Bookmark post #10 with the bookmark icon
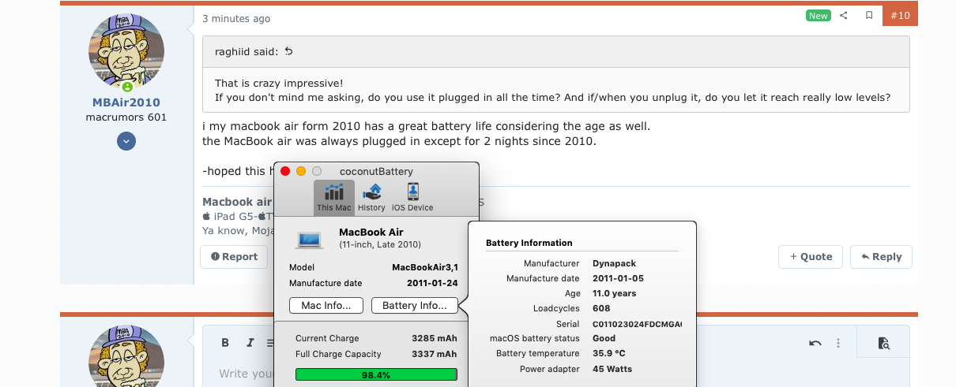The height and width of the screenshot is (387, 956). coord(869,15)
